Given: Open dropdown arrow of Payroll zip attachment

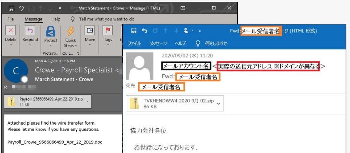Looking at the screenshot, I should click(87, 101).
